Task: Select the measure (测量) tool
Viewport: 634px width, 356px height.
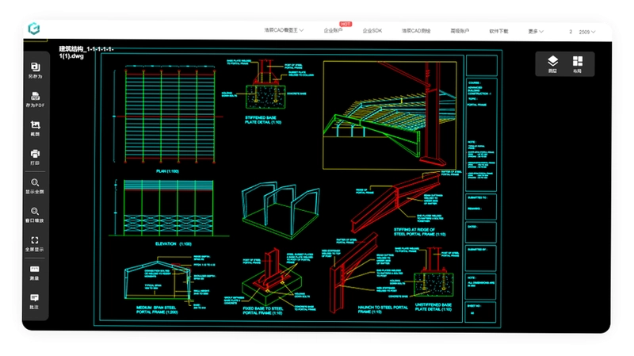Action: pyautogui.click(x=35, y=273)
